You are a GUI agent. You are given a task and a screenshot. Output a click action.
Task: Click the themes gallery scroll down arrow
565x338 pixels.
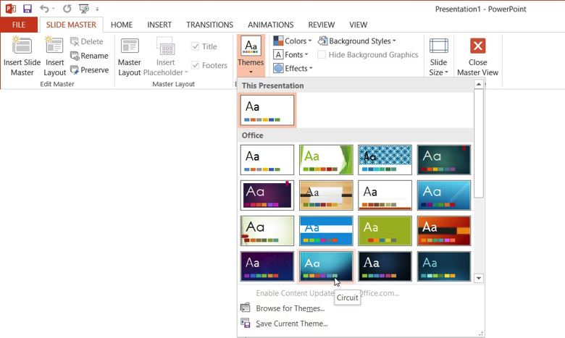pos(479,278)
